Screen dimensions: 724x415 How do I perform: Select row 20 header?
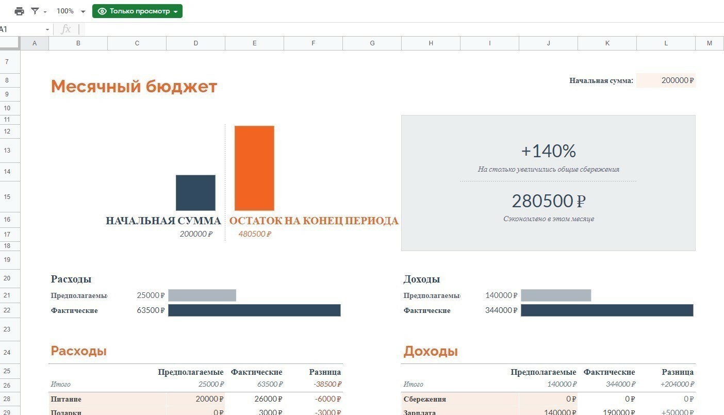point(10,278)
